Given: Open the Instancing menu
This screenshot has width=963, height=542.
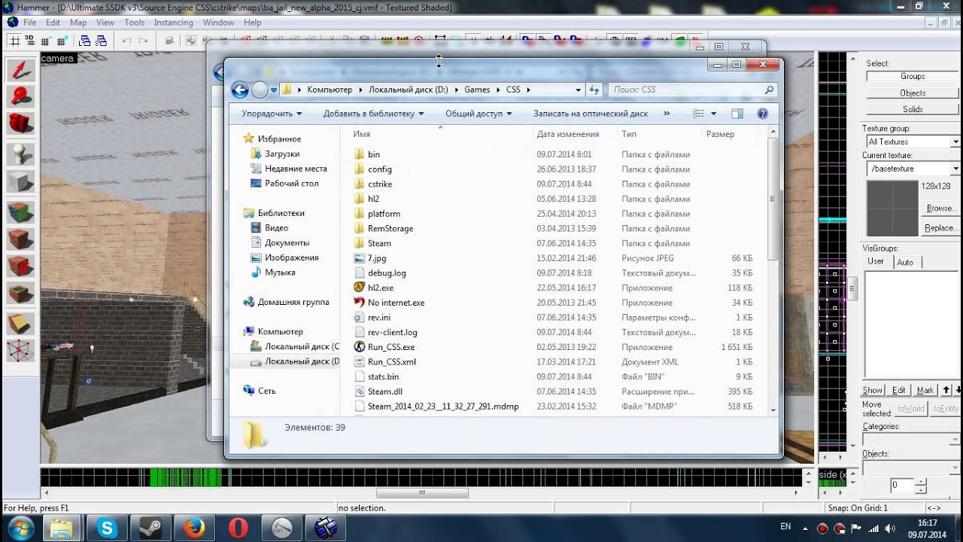Looking at the screenshot, I should [x=173, y=23].
